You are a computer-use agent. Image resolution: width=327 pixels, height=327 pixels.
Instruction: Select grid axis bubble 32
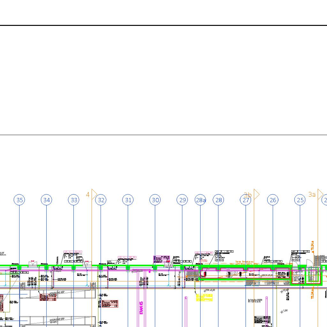click(101, 200)
